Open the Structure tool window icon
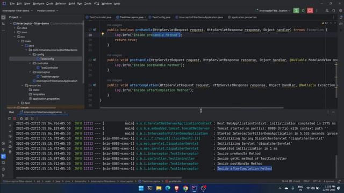Screen dimensions: 344x193 click(x=3, y=24)
